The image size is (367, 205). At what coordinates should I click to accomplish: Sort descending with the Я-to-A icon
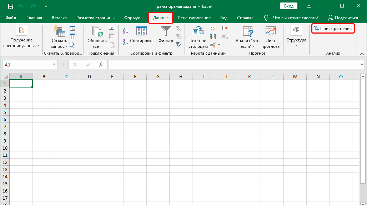(125, 42)
